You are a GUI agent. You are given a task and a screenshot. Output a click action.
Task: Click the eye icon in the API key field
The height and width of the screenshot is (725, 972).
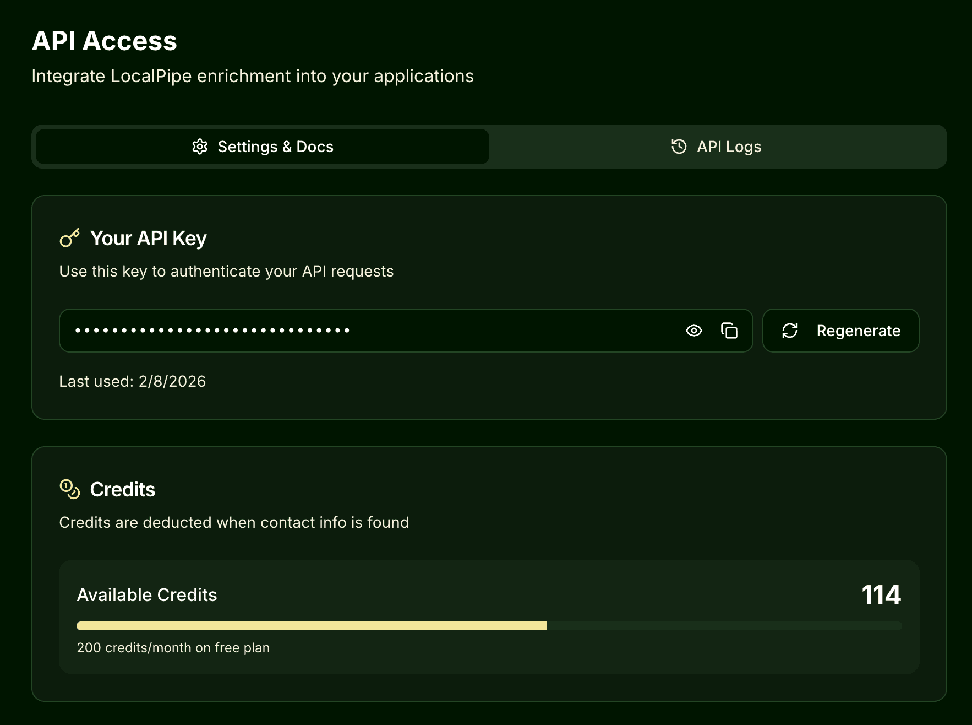694,331
